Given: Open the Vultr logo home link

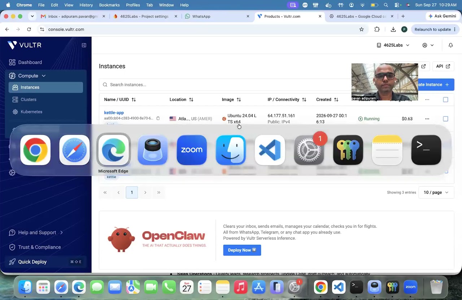Looking at the screenshot, I should tap(25, 45).
